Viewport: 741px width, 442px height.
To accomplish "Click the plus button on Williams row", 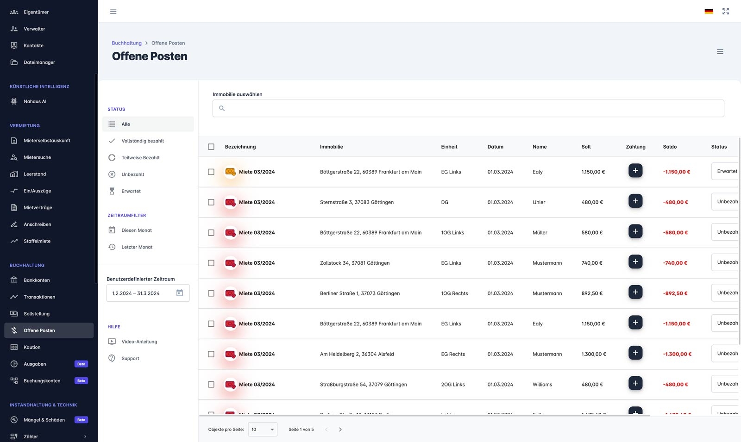I will 635,383.
